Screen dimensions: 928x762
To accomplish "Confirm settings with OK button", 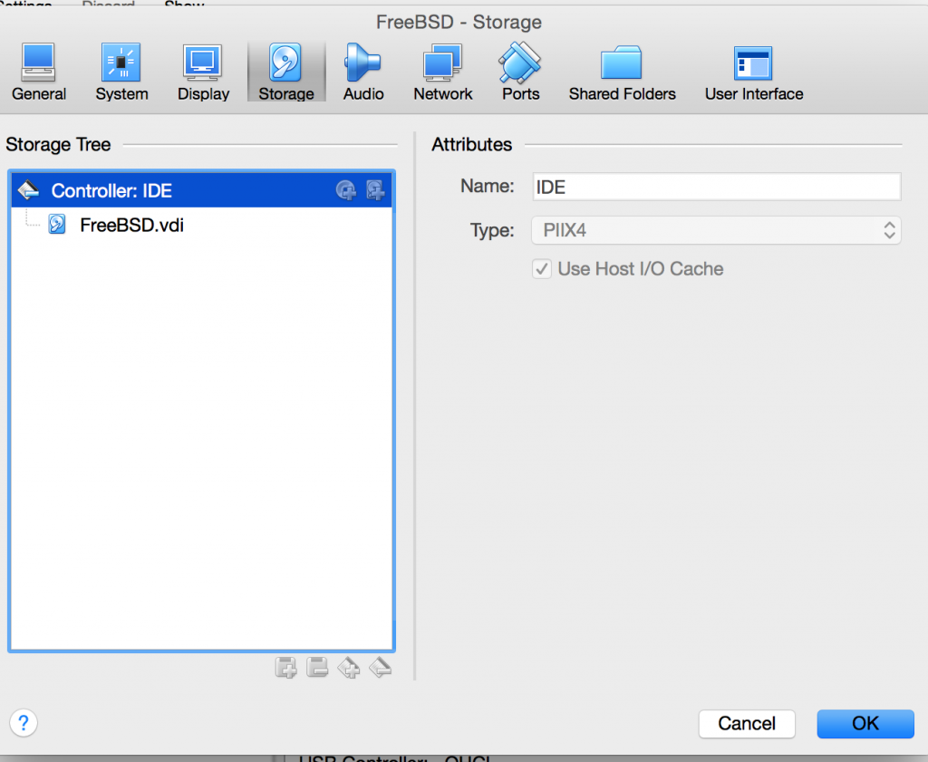I will tap(865, 723).
